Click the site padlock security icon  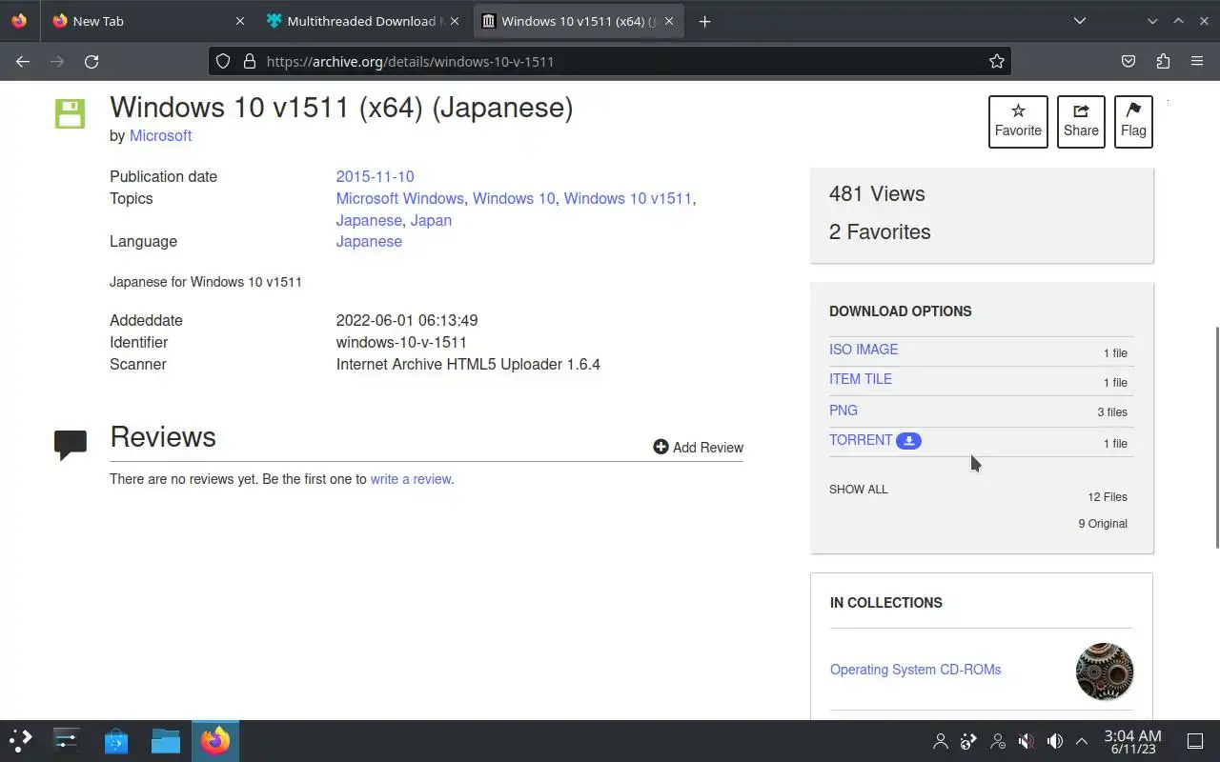tap(250, 61)
